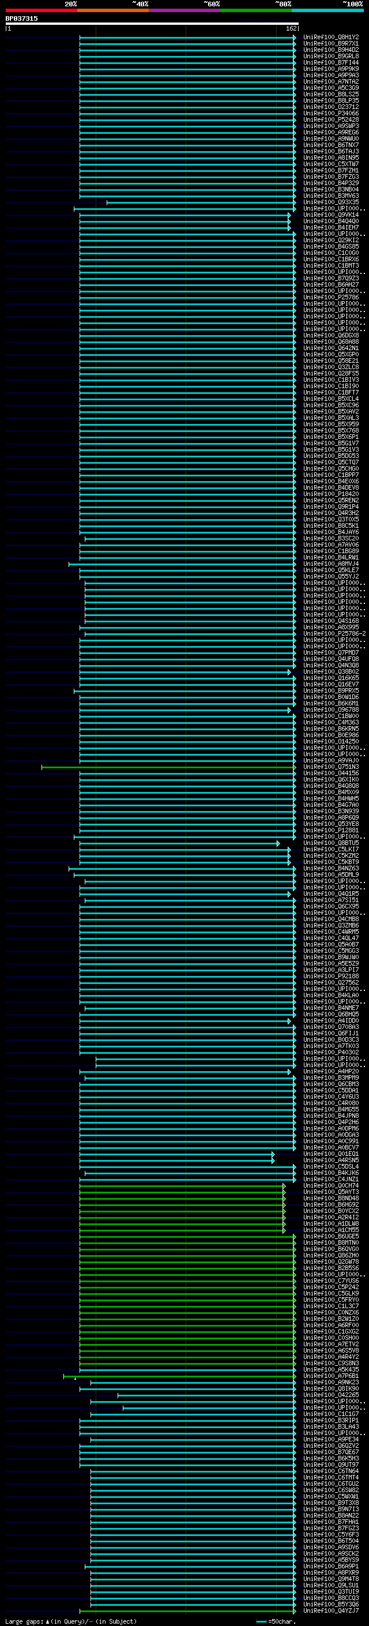Click the shorter alignment bar for Q93X35

click(x=201, y=202)
